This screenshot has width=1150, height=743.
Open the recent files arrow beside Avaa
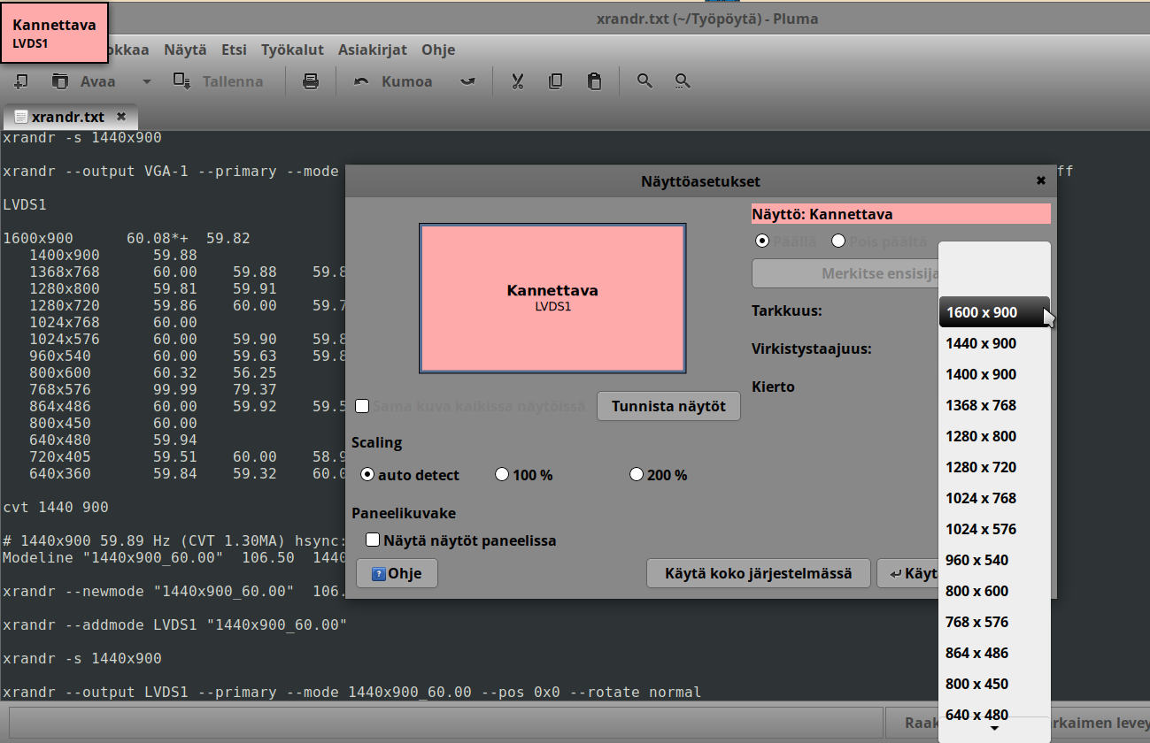[147, 81]
